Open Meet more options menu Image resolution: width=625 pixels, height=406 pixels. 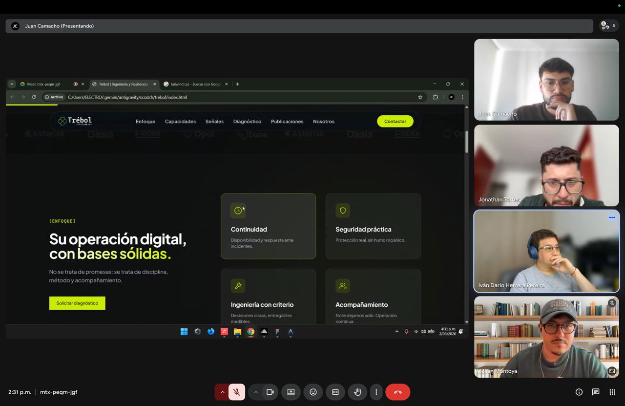(376, 392)
